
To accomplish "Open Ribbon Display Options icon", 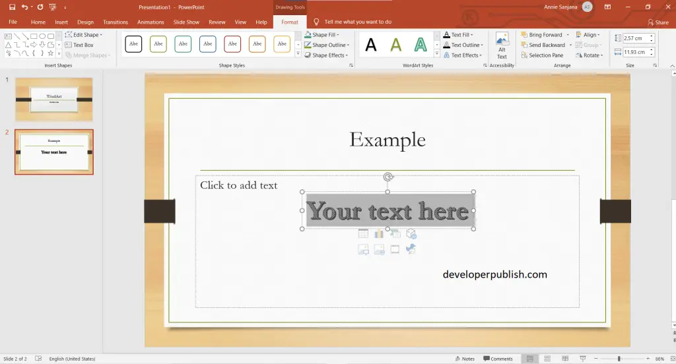I will pos(607,7).
